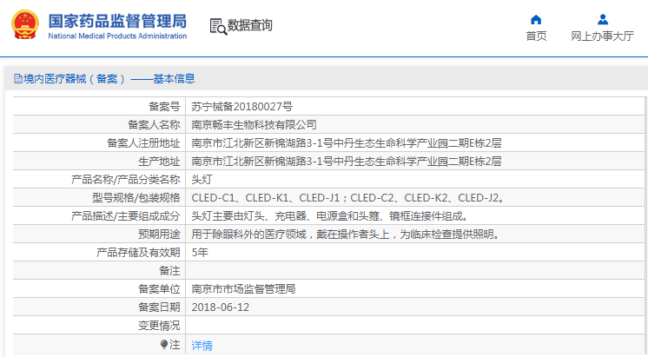648x357 pixels.
Task: Click the national emblem logo
Action: coord(24,25)
